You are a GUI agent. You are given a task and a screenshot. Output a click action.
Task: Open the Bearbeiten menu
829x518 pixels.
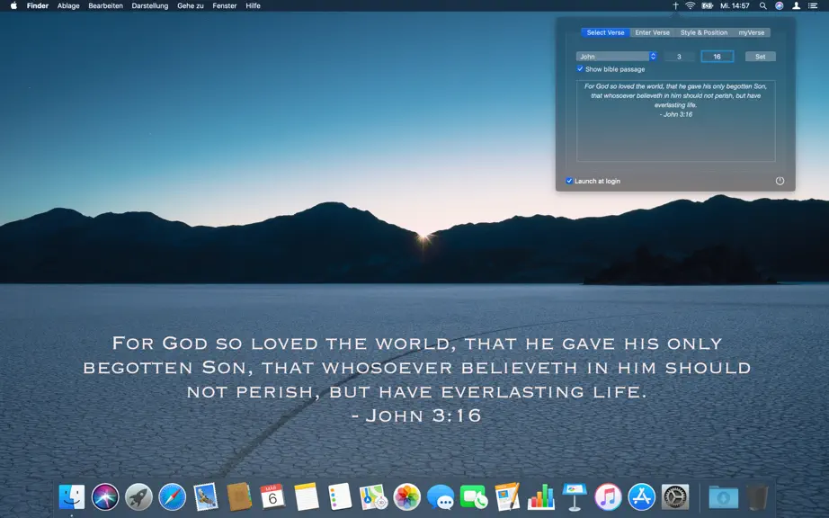click(105, 5)
